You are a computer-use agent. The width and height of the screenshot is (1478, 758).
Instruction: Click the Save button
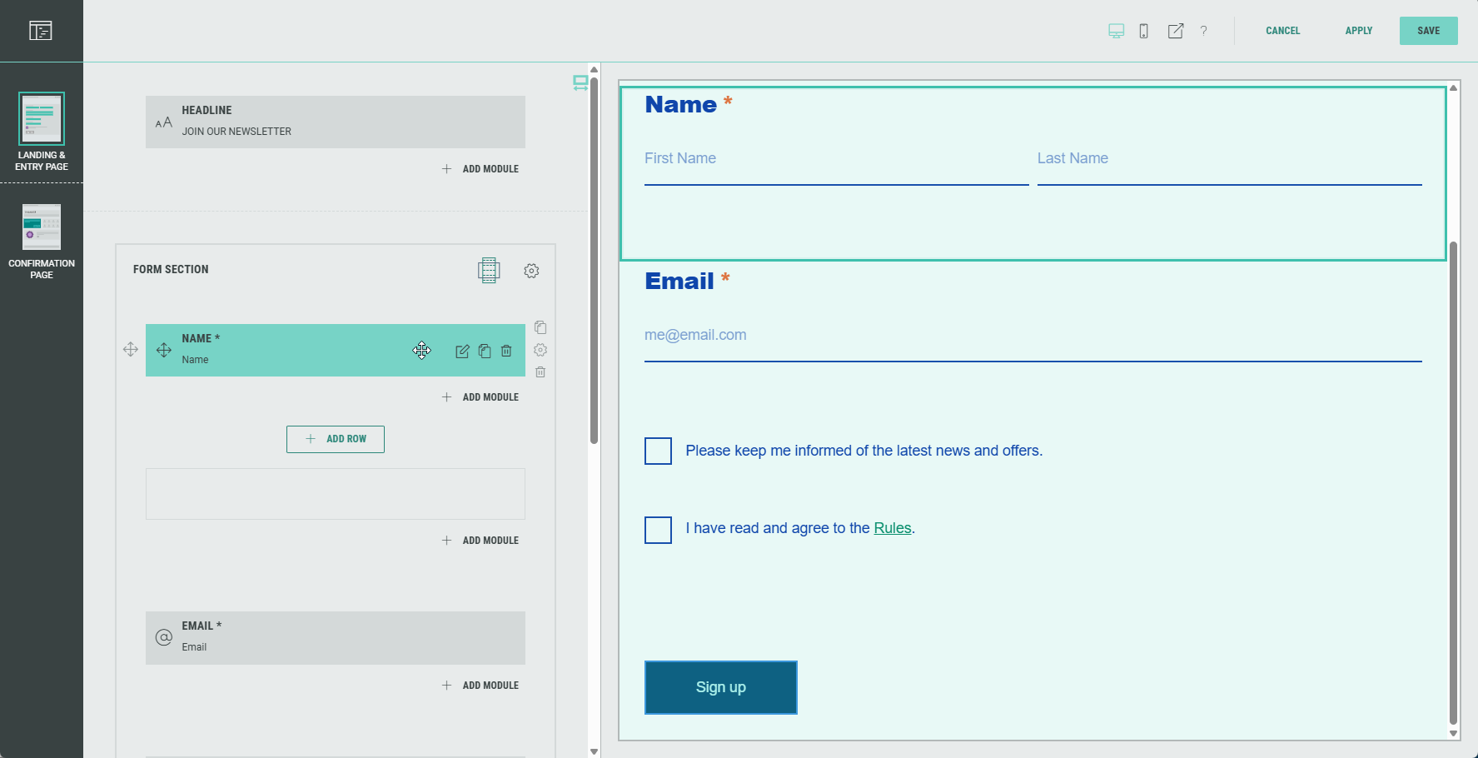[x=1428, y=31]
